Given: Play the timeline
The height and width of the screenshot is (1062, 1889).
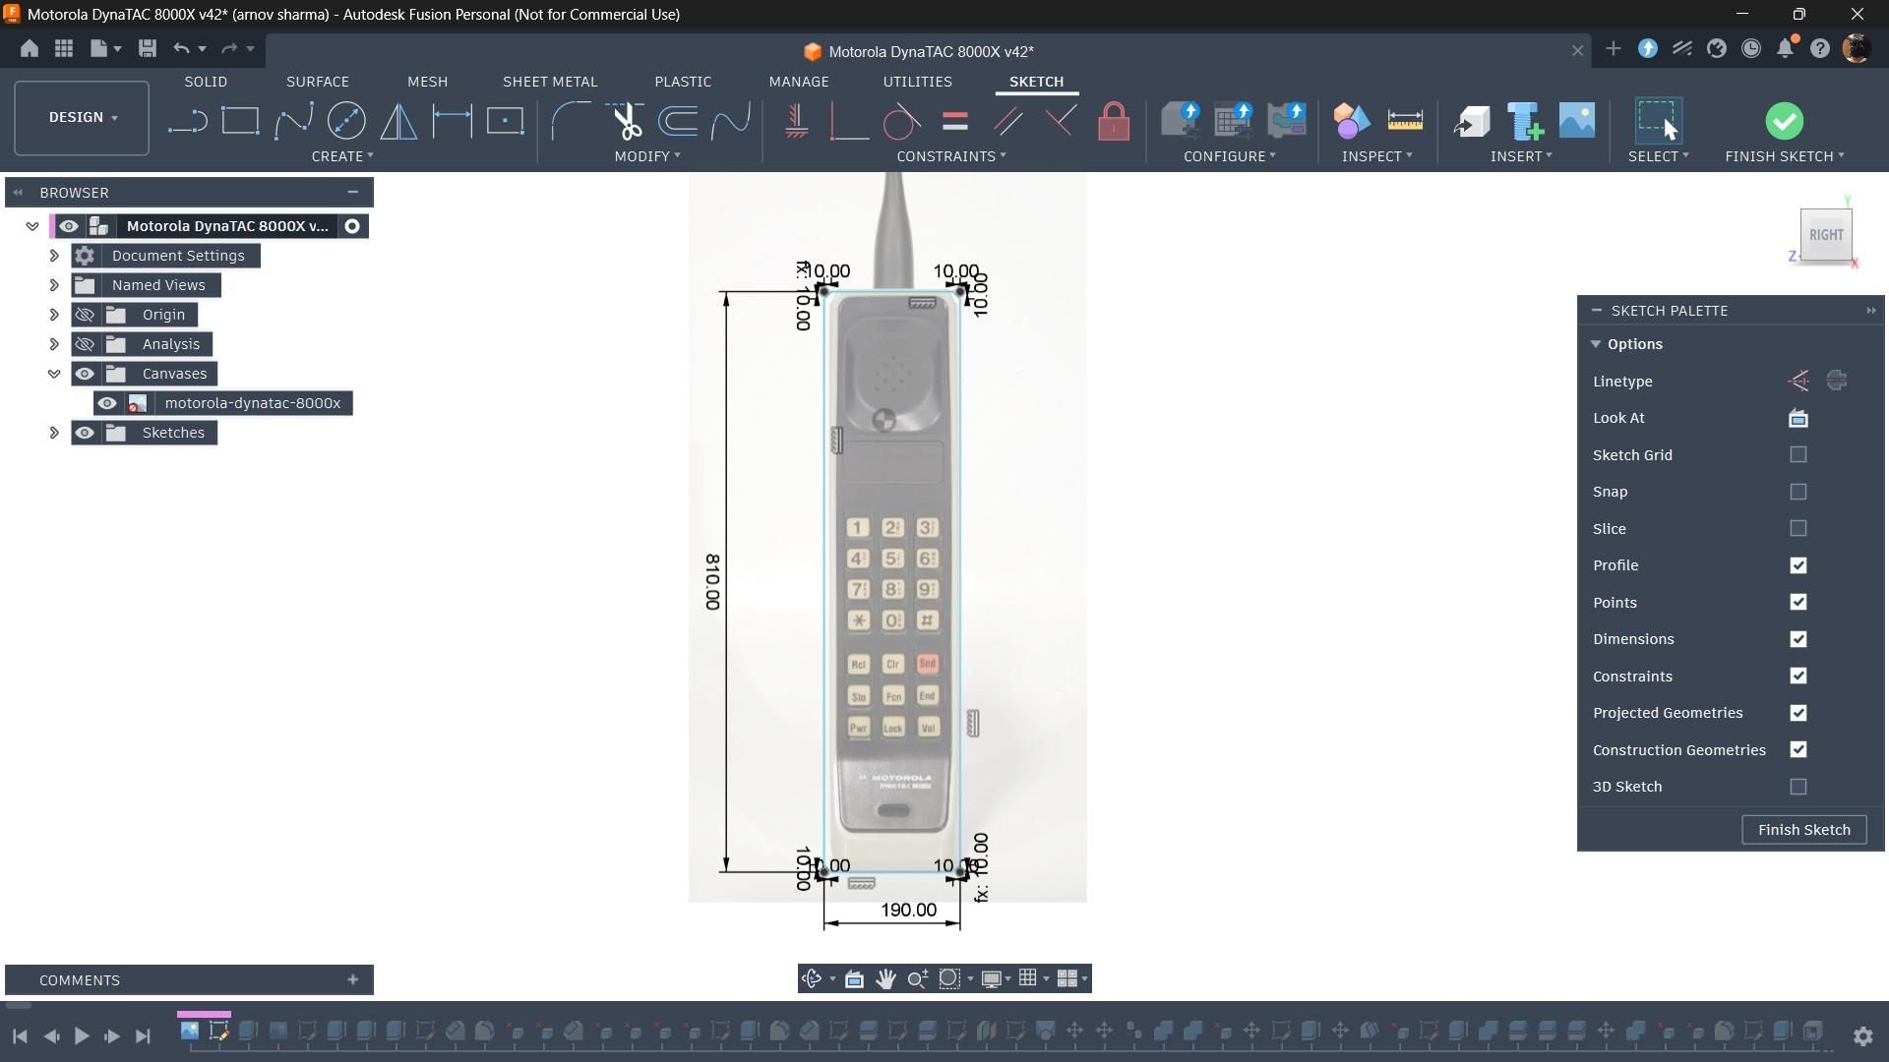Looking at the screenshot, I should coord(82,1035).
